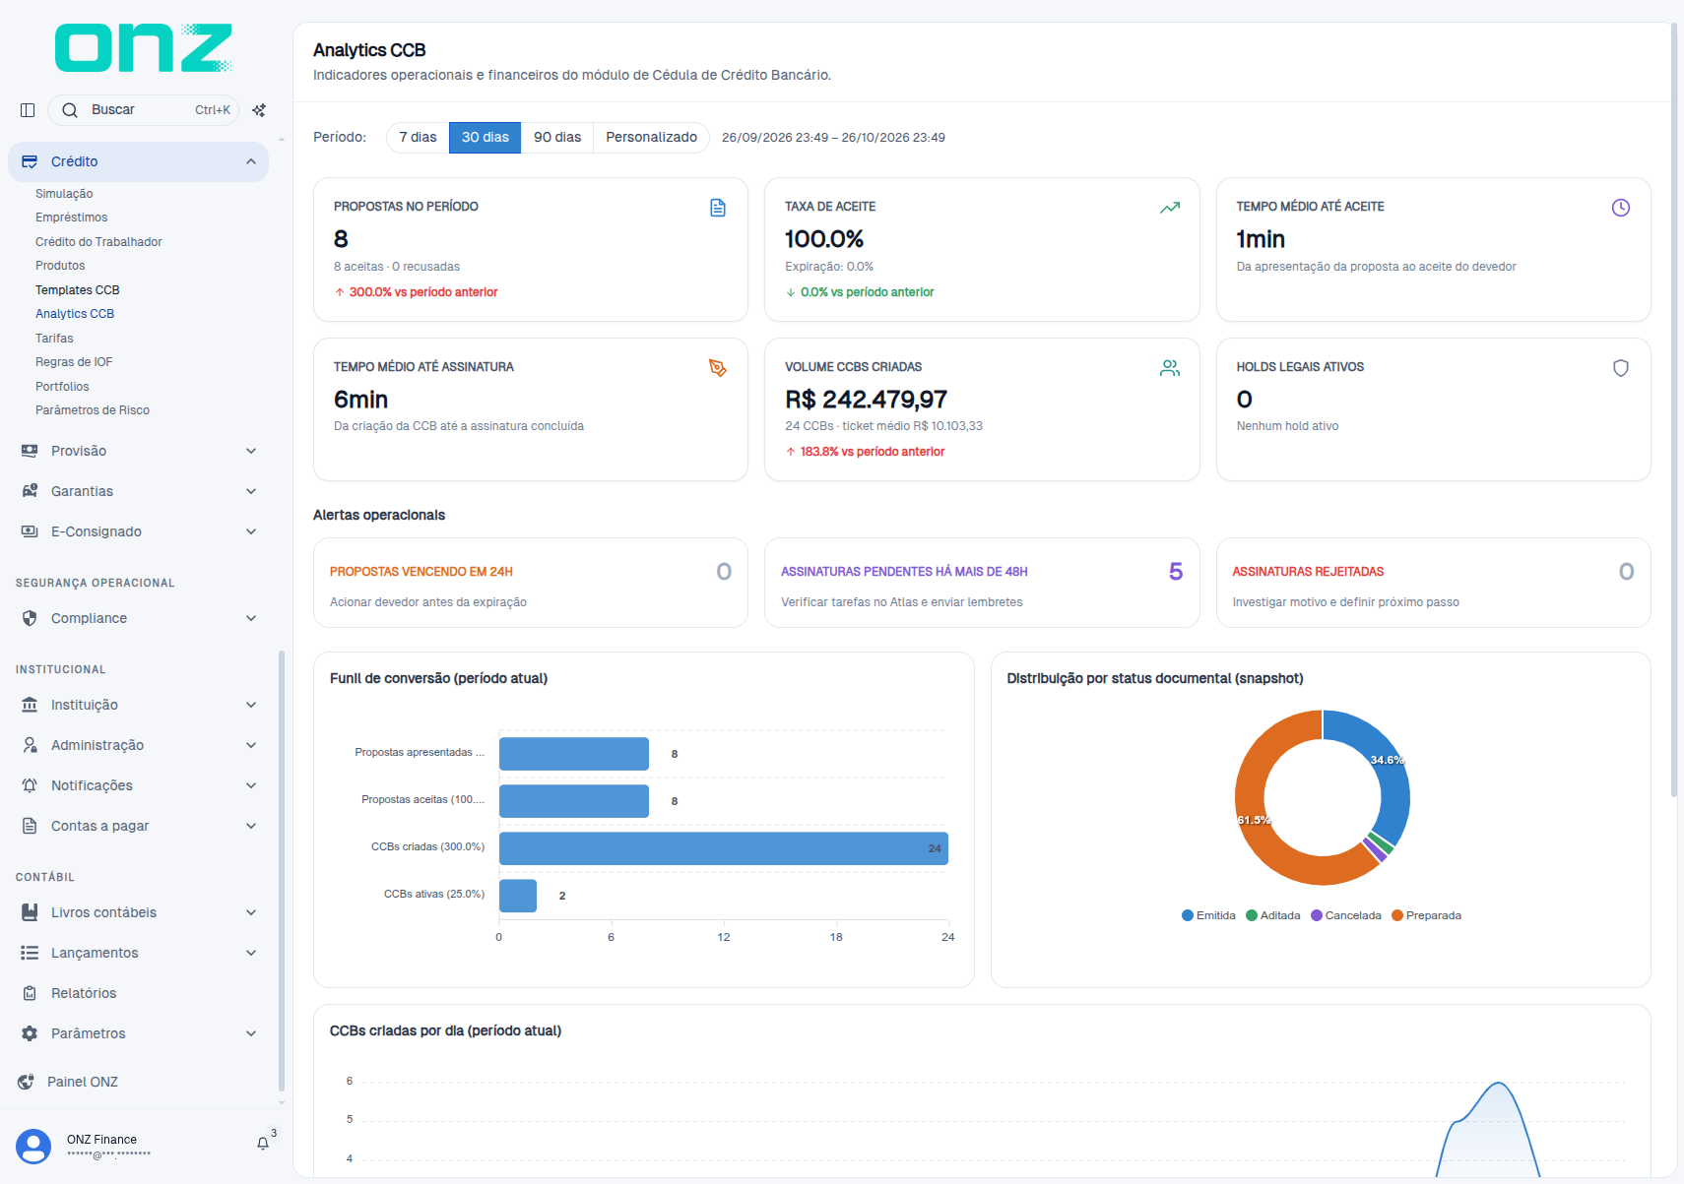Select the 7 dias period

coord(418,137)
